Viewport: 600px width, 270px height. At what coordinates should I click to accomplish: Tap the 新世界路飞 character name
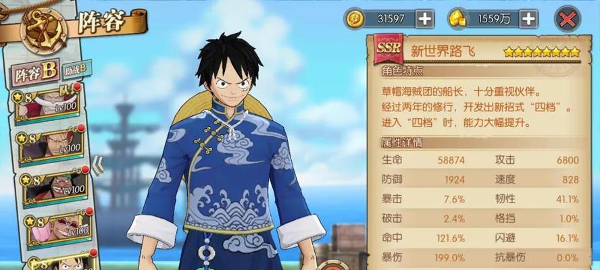coord(443,51)
